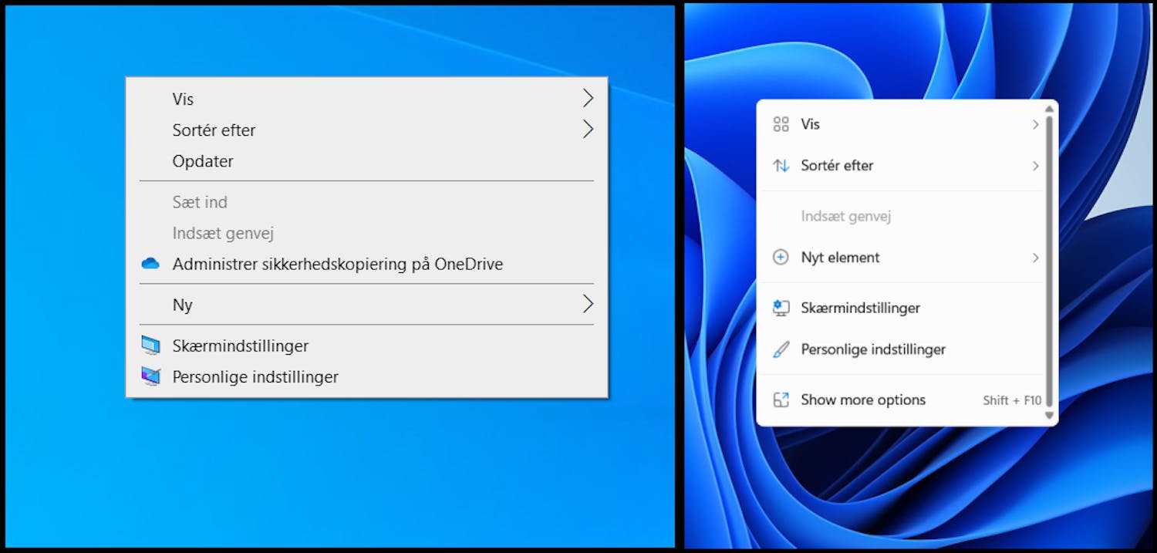Select the monitor icon beside Skærmindstillinger on left menu
The image size is (1157, 553).
151,345
